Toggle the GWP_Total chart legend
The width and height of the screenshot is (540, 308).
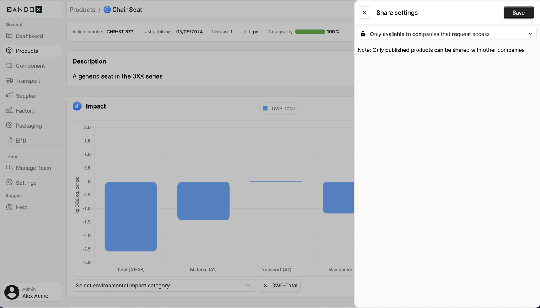click(278, 108)
